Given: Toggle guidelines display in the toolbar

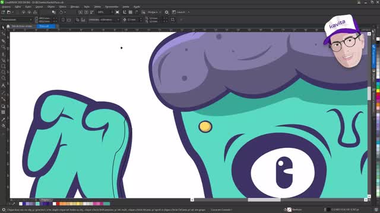Looking at the screenshot, I should pyautogui.click(x=137, y=12).
